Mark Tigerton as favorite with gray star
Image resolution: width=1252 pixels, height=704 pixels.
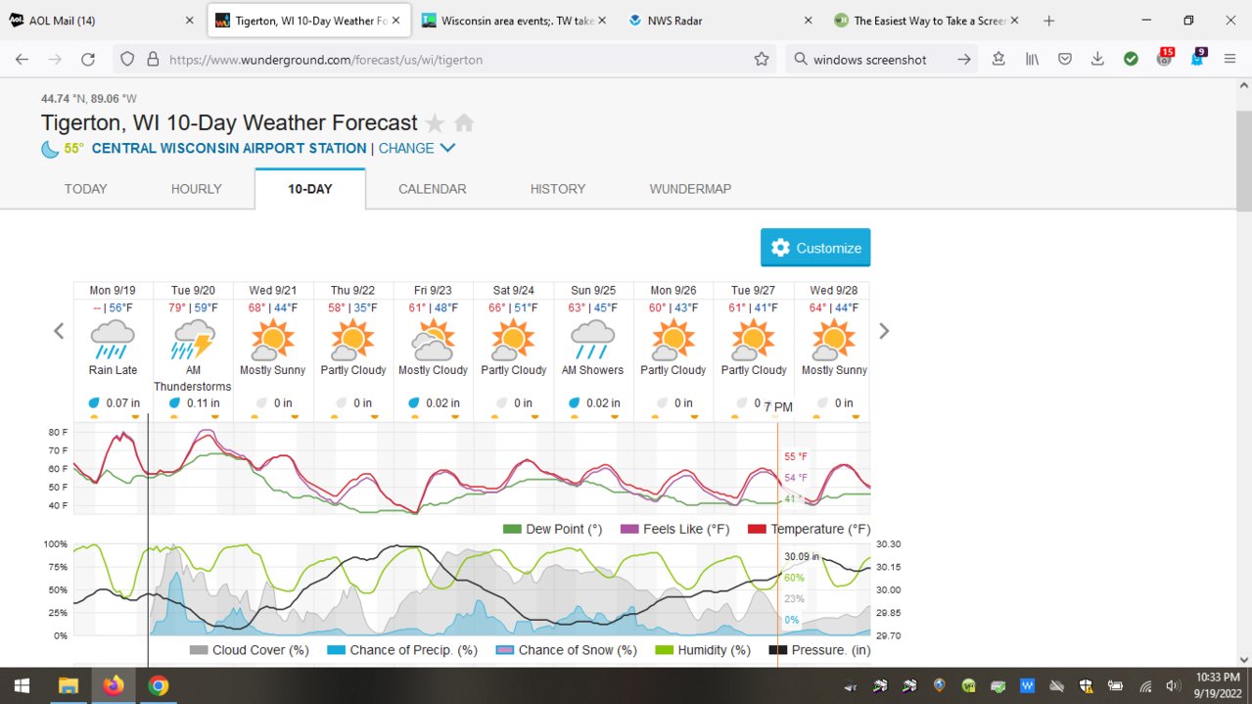tap(435, 123)
